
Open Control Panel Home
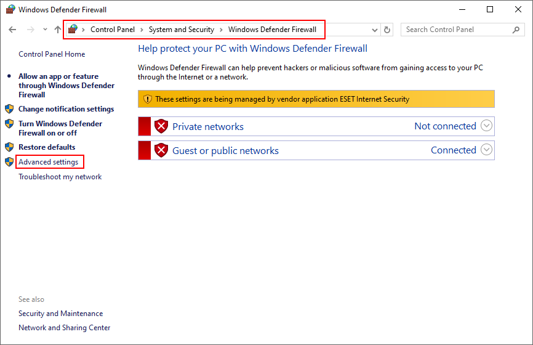pyautogui.click(x=52, y=54)
